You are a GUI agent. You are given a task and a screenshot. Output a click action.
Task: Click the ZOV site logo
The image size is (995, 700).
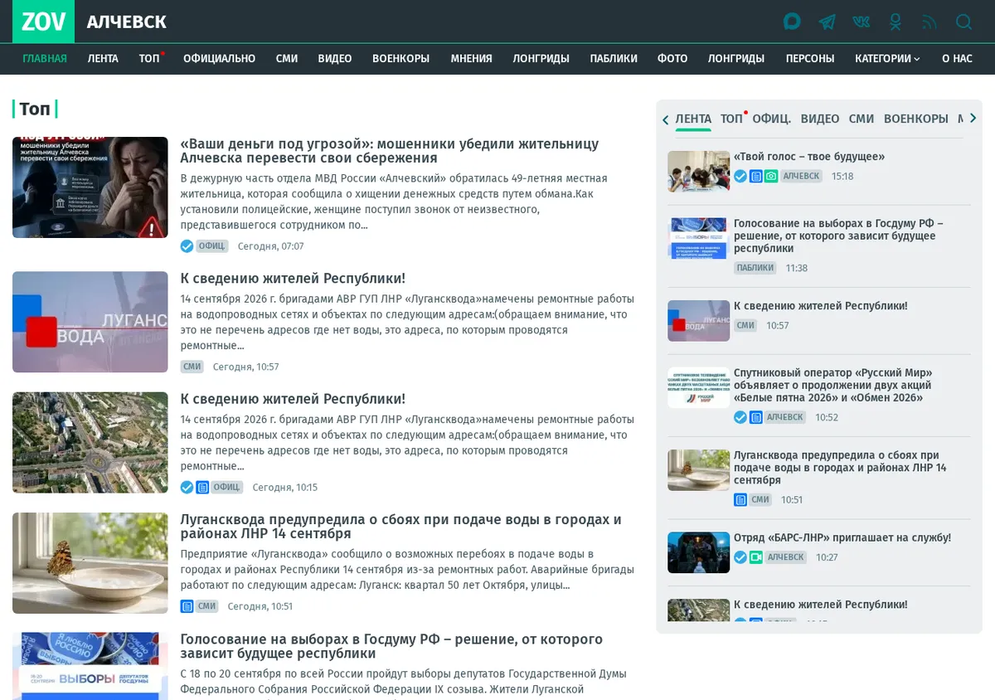coord(43,22)
